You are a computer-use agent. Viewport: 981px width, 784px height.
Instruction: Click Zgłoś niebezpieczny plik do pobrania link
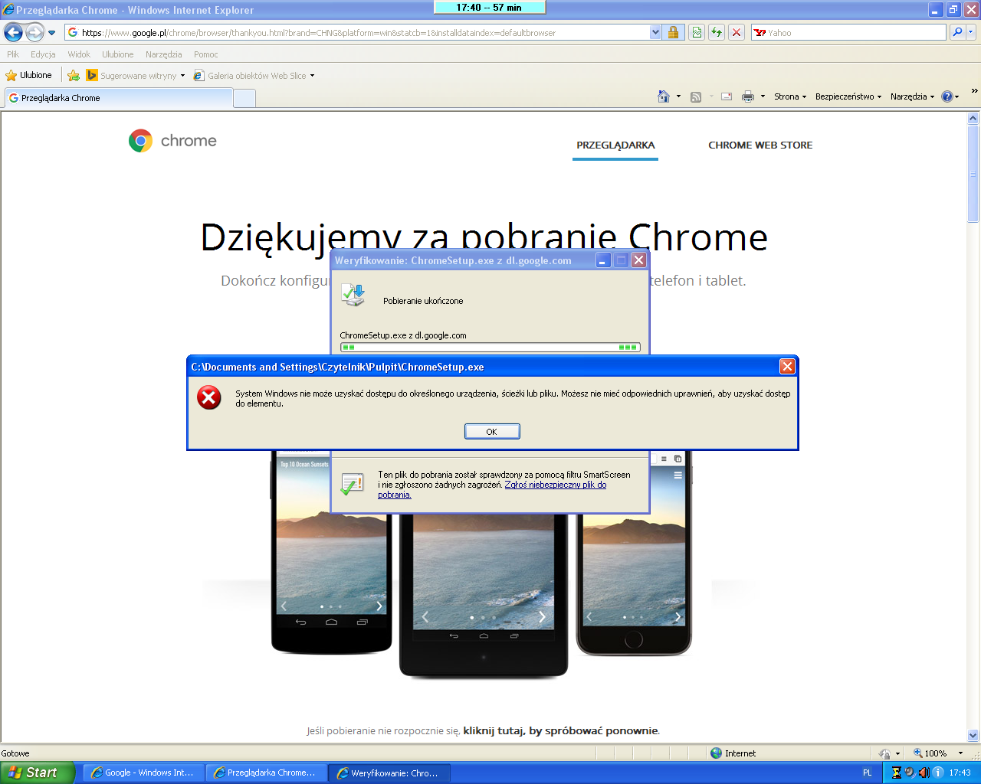tap(492, 489)
